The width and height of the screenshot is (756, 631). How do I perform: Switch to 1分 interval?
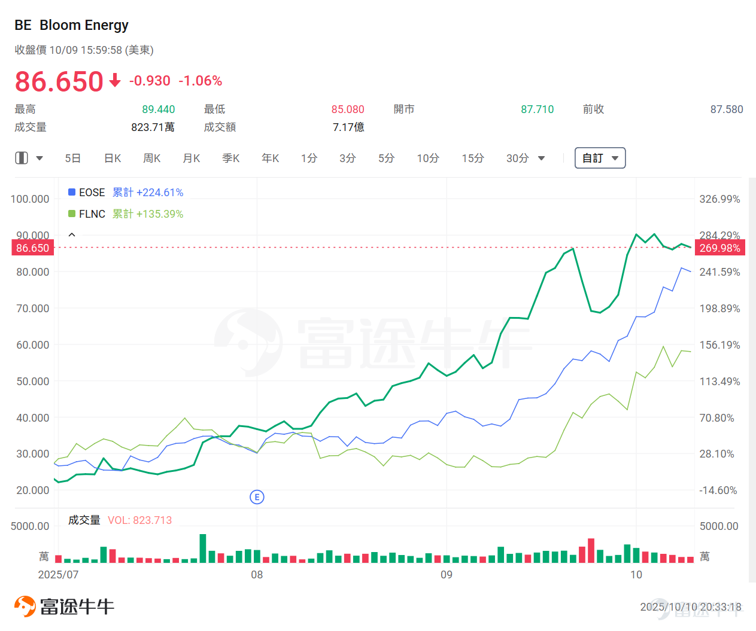[309, 158]
